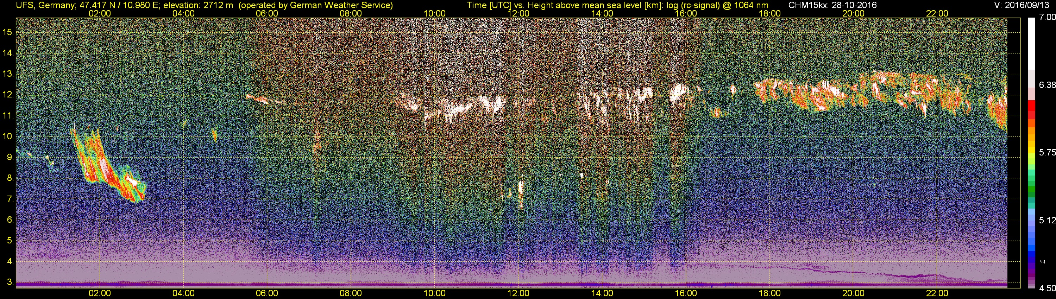The width and height of the screenshot is (1056, 299).
Task: Click the 7. km height axis label
Action: click(x=10, y=199)
